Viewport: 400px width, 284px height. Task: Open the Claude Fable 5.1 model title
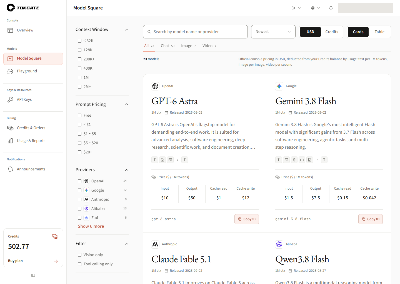[x=181, y=259]
